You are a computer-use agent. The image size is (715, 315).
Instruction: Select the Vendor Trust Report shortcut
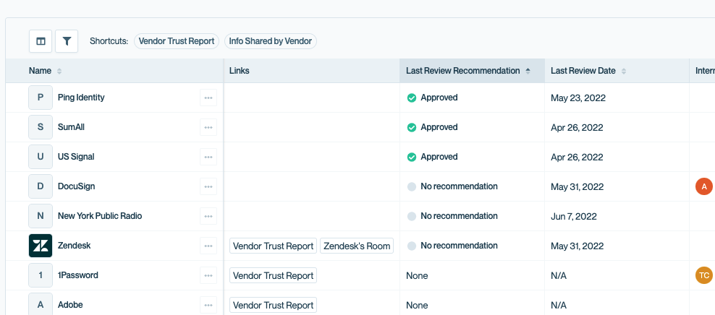pos(177,41)
